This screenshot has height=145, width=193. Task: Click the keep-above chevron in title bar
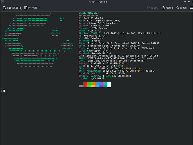coord(189,2)
